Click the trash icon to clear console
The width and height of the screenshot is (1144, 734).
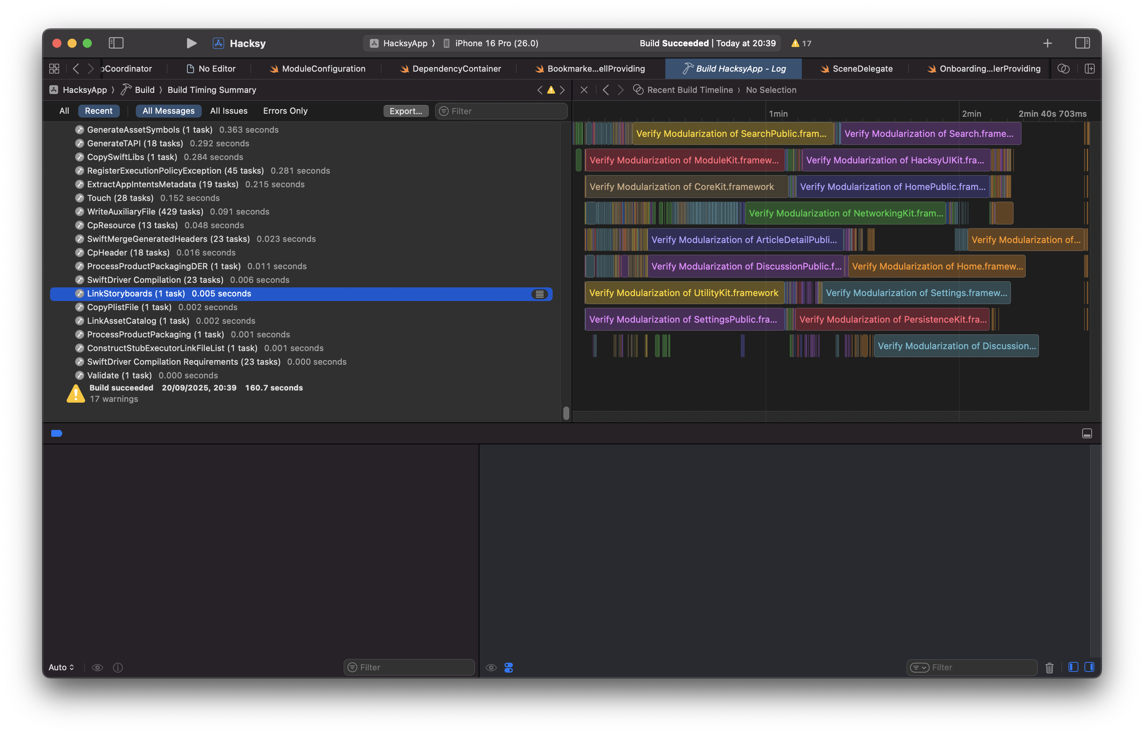tap(1049, 667)
